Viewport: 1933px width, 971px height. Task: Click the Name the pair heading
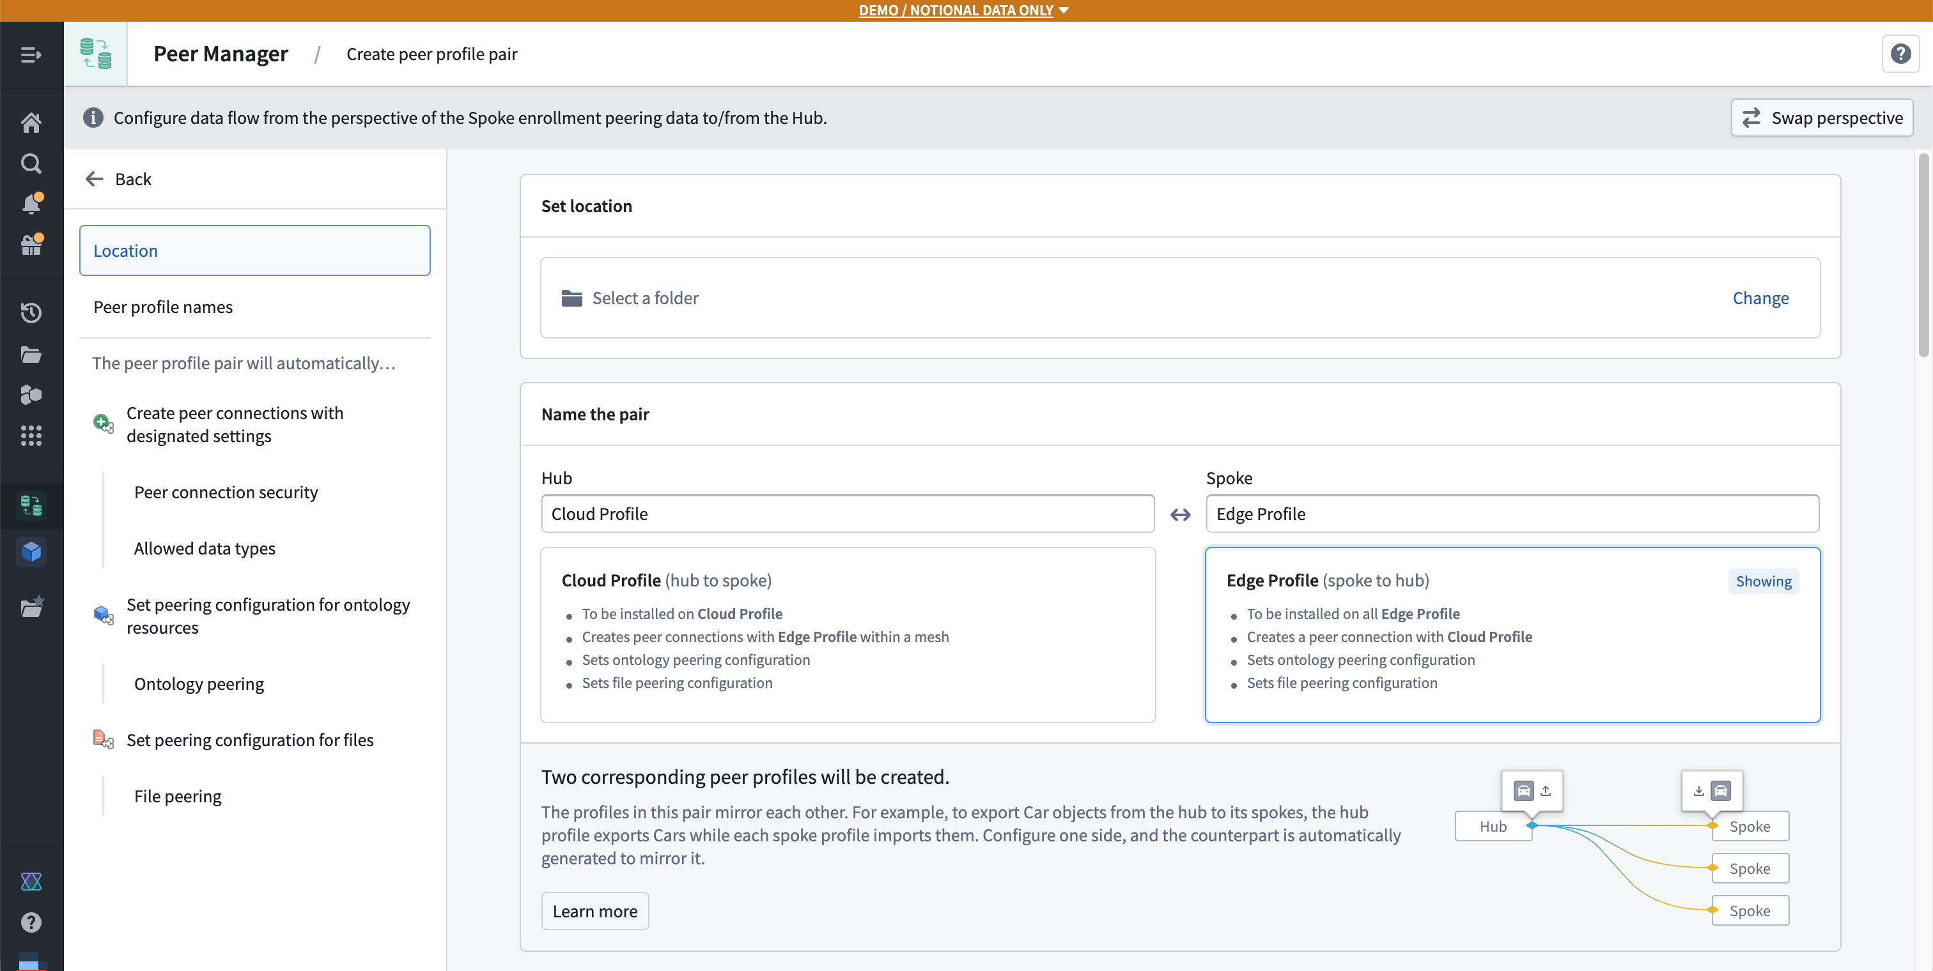(x=595, y=415)
